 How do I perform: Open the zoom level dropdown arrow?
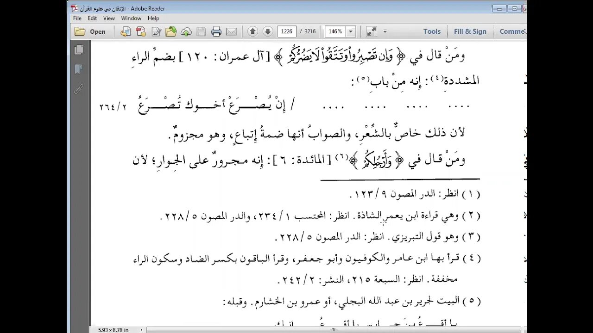point(351,31)
